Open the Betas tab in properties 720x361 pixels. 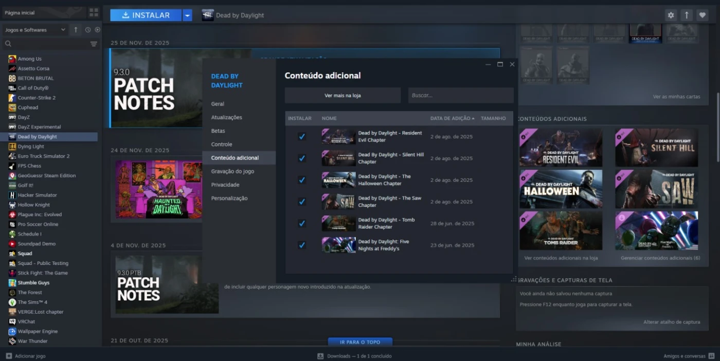tap(218, 131)
